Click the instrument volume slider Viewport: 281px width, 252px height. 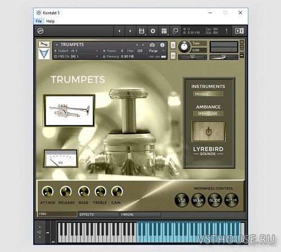(x=224, y=57)
